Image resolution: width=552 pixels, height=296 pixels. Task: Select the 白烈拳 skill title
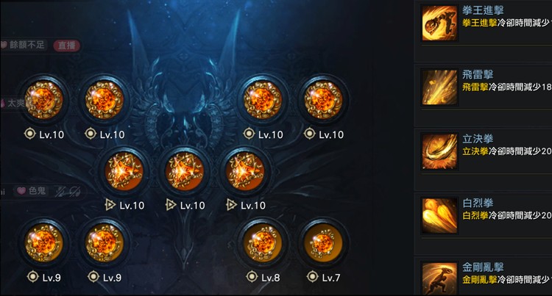point(478,203)
